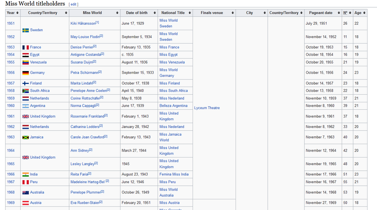Open Miss World Australia link

coord(169,192)
